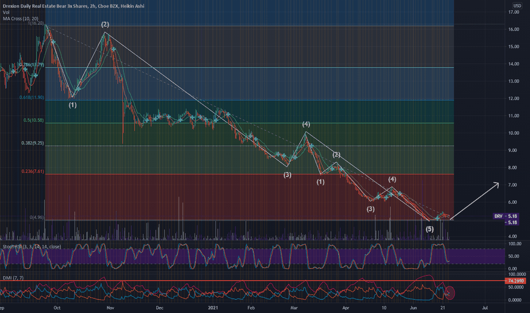This screenshot has height=313, width=530.
Task: Click the DRV 5.18 price tag
Action: (506, 216)
